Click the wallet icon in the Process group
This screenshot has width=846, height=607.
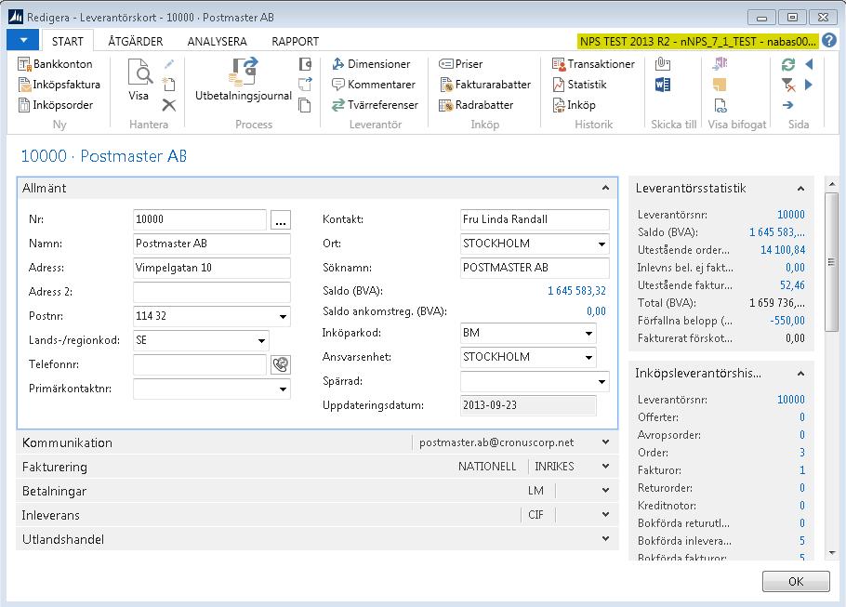pos(305,64)
